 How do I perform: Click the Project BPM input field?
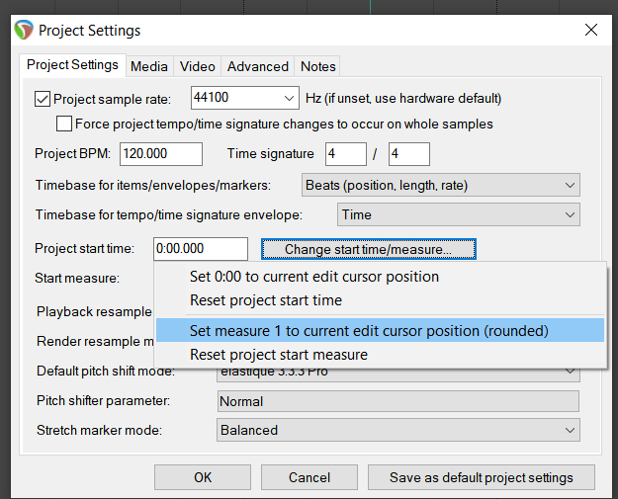160,154
